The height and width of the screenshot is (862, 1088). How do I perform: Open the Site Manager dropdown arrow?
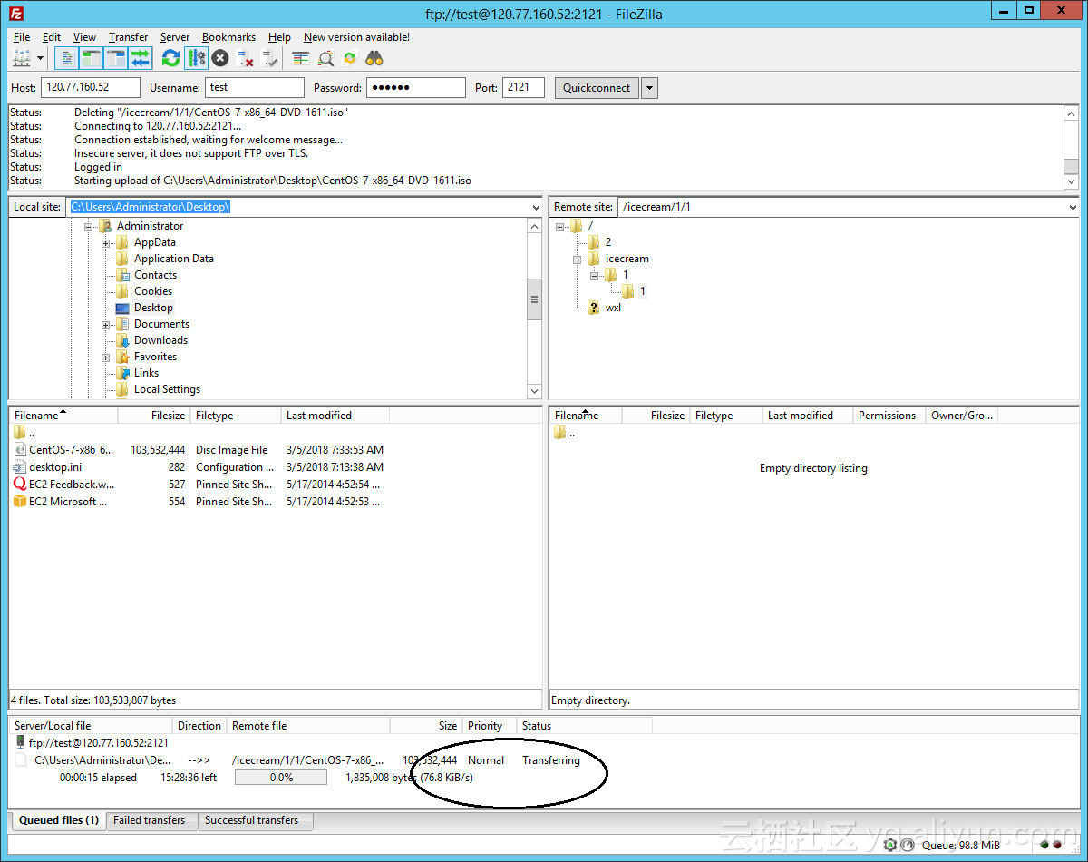(40, 59)
